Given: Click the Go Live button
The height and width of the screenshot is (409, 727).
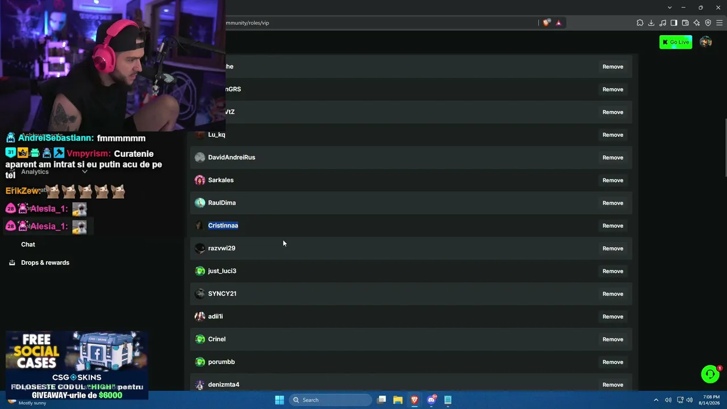Looking at the screenshot, I should [x=676, y=42].
